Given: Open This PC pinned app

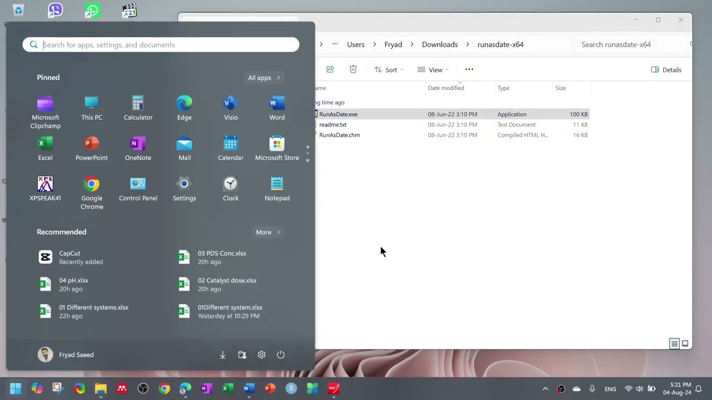Looking at the screenshot, I should [x=92, y=108].
